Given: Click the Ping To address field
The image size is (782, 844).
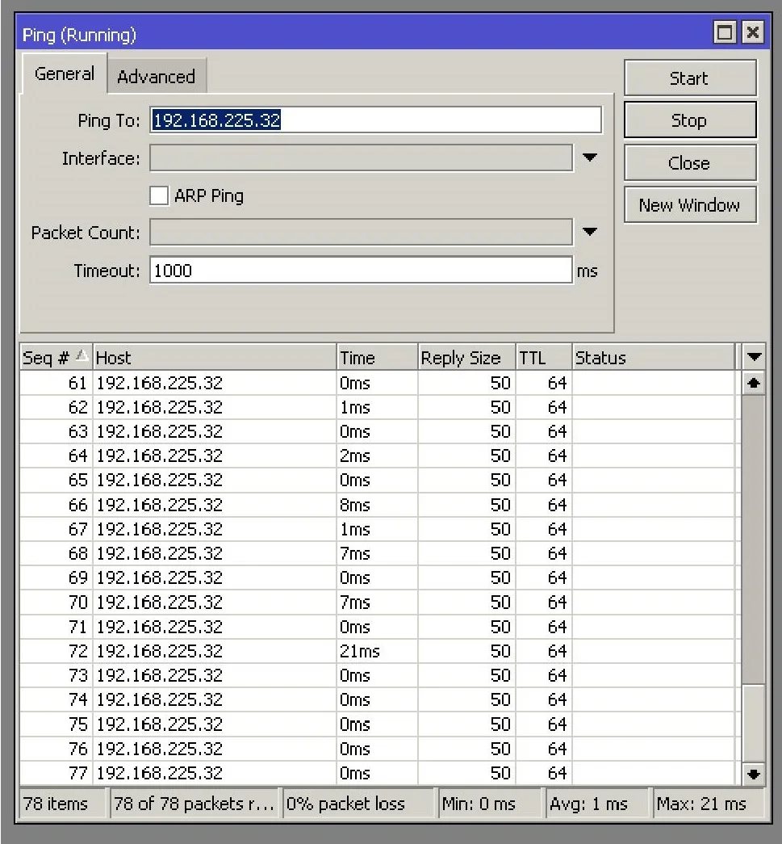Looking at the screenshot, I should point(375,120).
